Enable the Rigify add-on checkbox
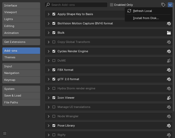175x138 pixels. 54,135
